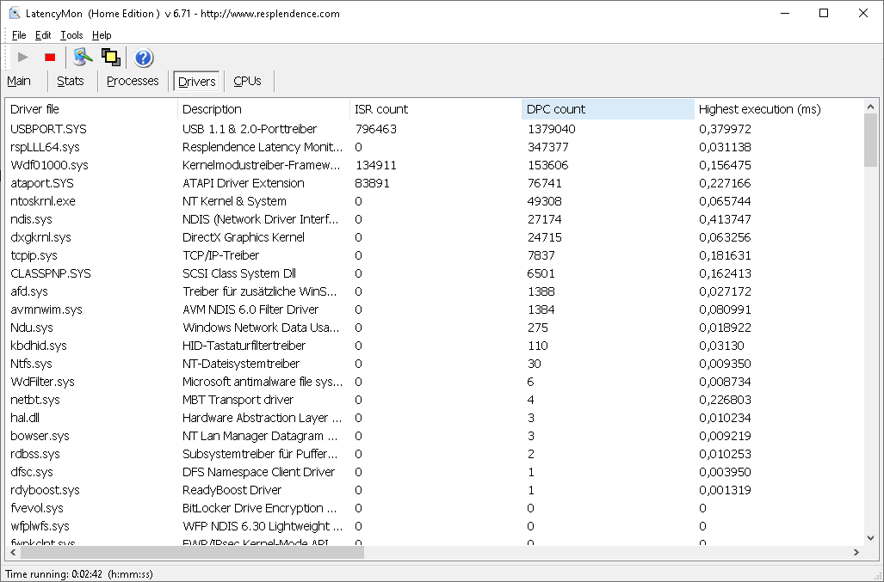This screenshot has height=582, width=884.
Task: Select the ataport.SYS driver row
Action: pos(434,183)
